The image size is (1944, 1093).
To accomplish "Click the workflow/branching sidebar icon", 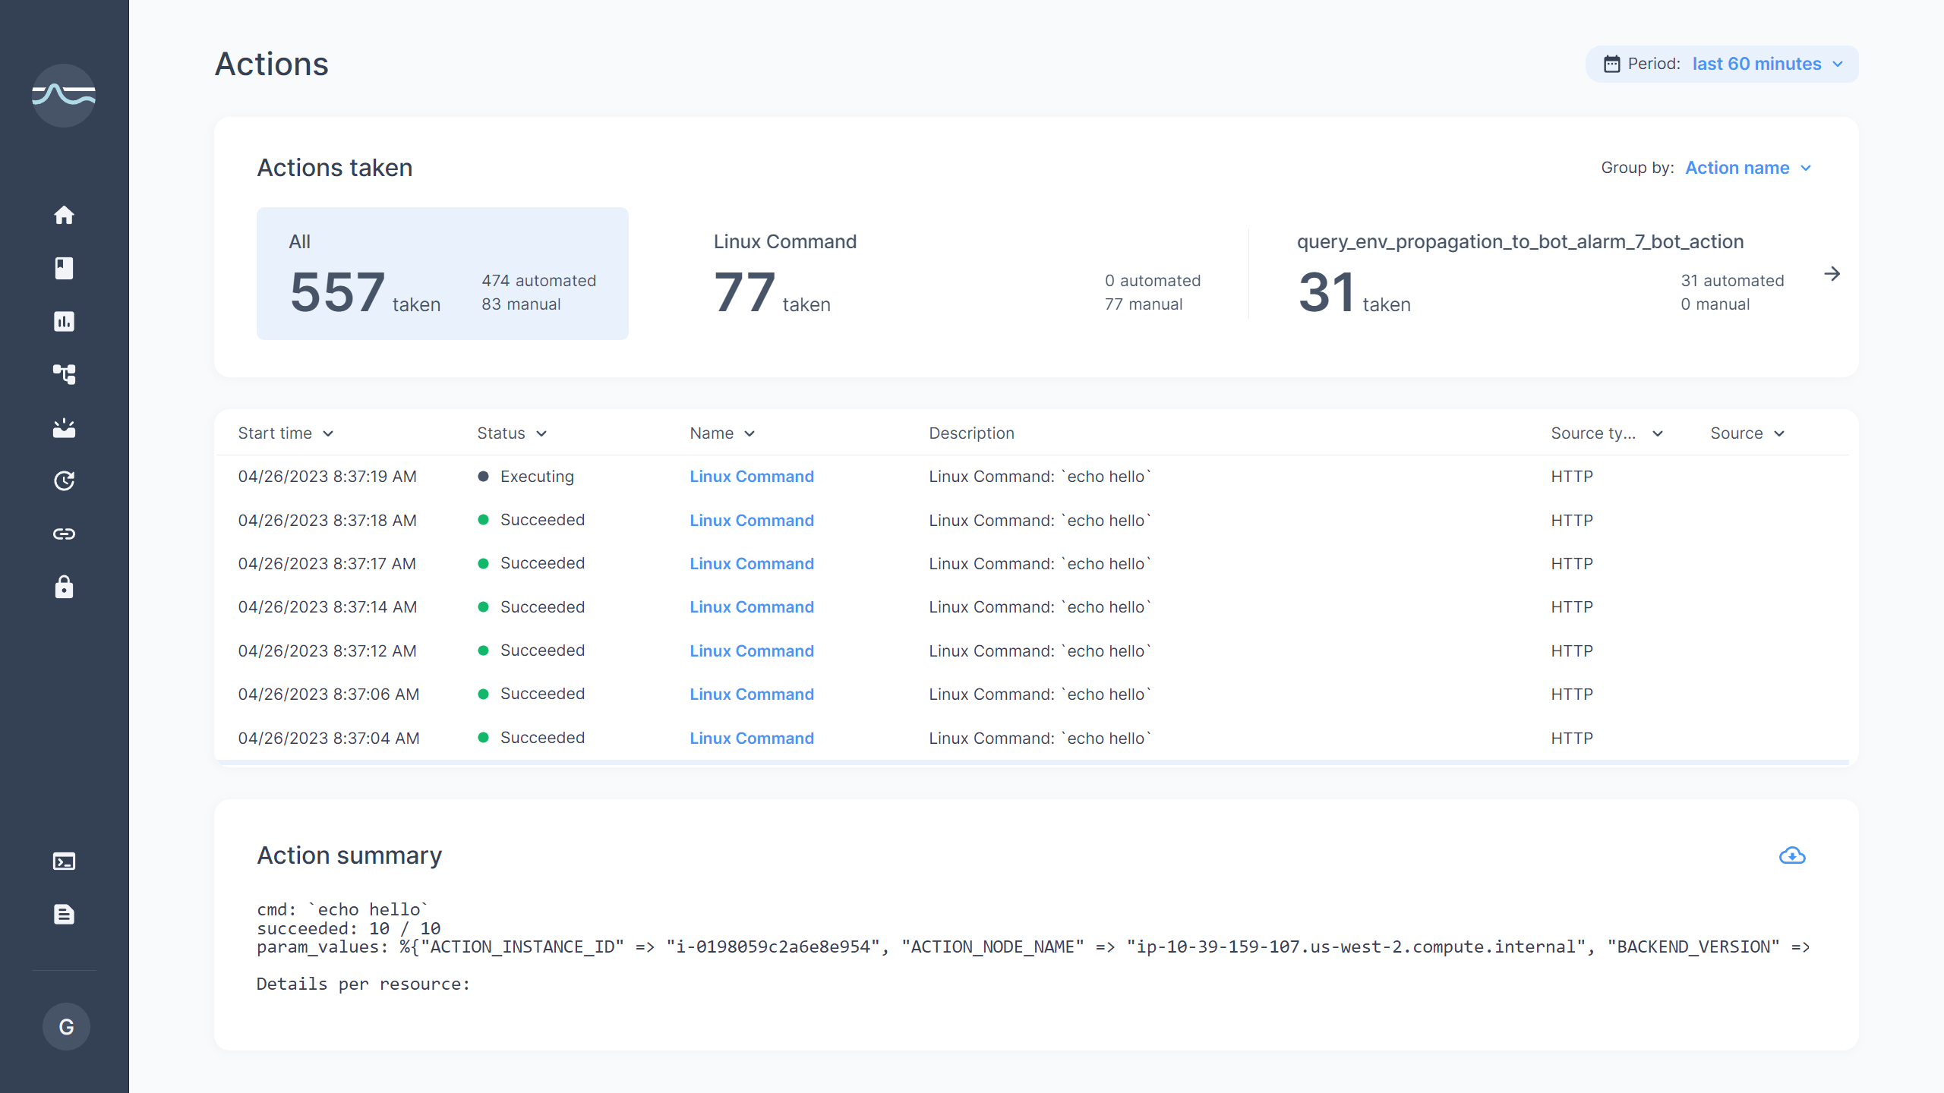I will pyautogui.click(x=64, y=373).
